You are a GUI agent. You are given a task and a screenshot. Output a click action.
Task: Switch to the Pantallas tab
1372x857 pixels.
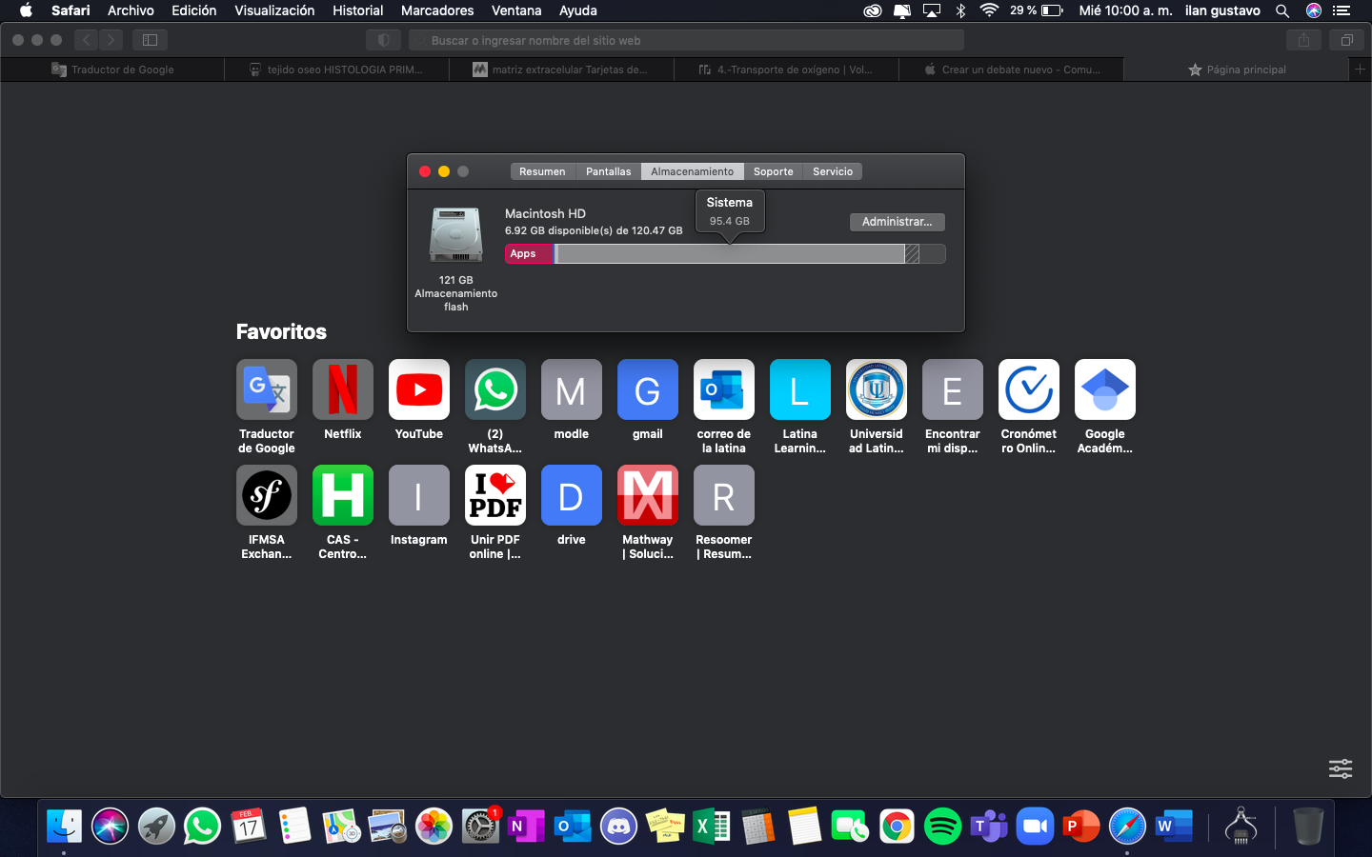coord(608,171)
